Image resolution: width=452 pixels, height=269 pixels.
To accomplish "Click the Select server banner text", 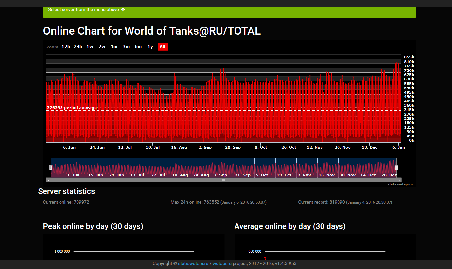I will [x=84, y=9].
